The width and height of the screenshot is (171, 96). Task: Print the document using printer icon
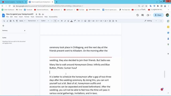[10, 21]
